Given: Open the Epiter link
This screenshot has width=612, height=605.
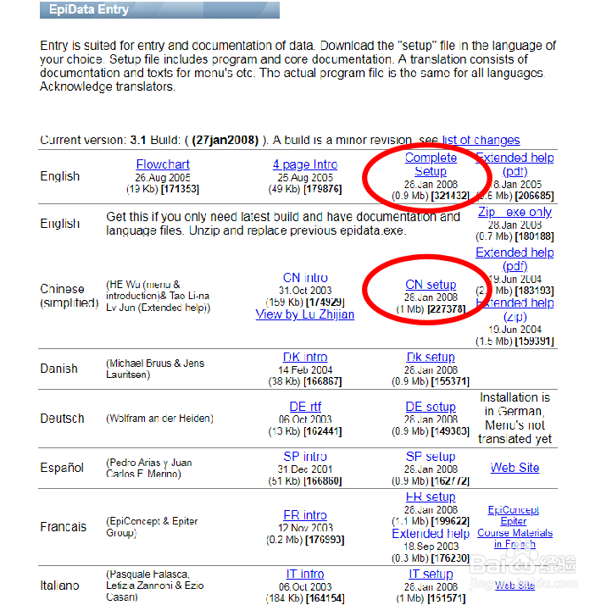Looking at the screenshot, I should (x=514, y=521).
